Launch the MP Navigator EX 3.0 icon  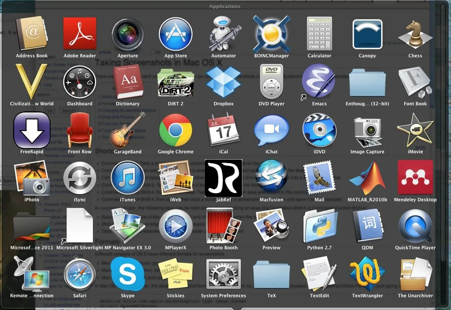[128, 227]
